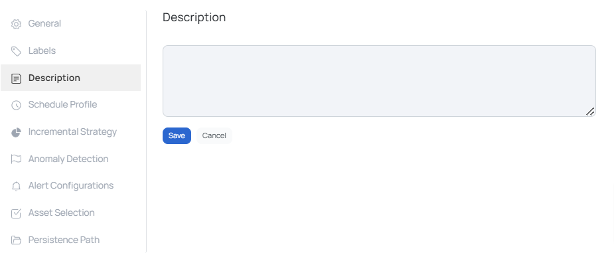614x255 pixels.
Task: Click the gear icon beside General
Action: click(x=16, y=25)
